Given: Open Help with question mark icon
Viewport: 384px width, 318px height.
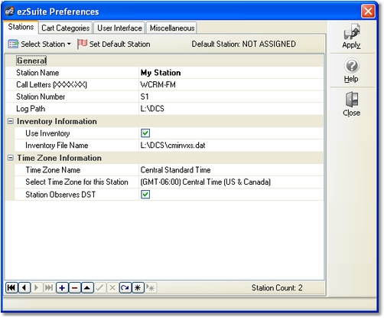Looking at the screenshot, I should coord(352,66).
